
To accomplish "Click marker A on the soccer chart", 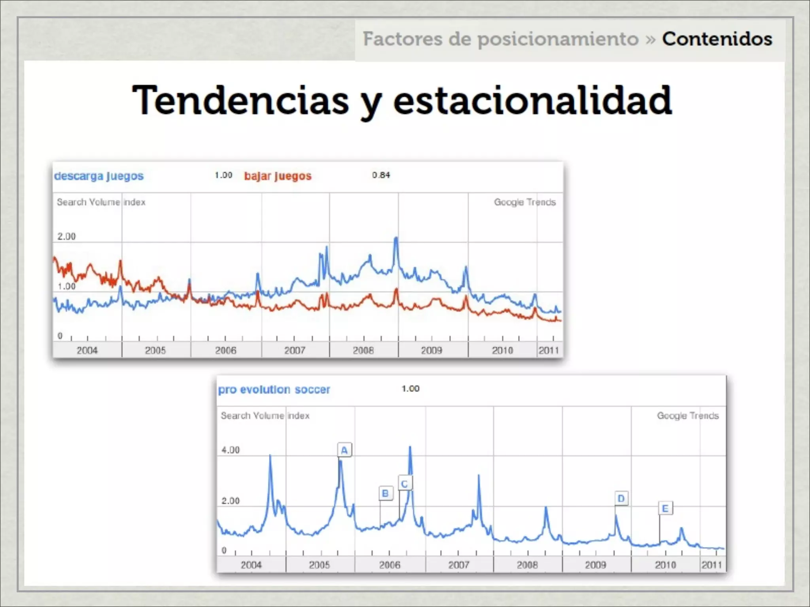I will (344, 450).
